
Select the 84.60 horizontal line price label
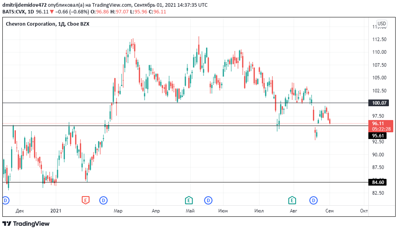tap(377, 182)
